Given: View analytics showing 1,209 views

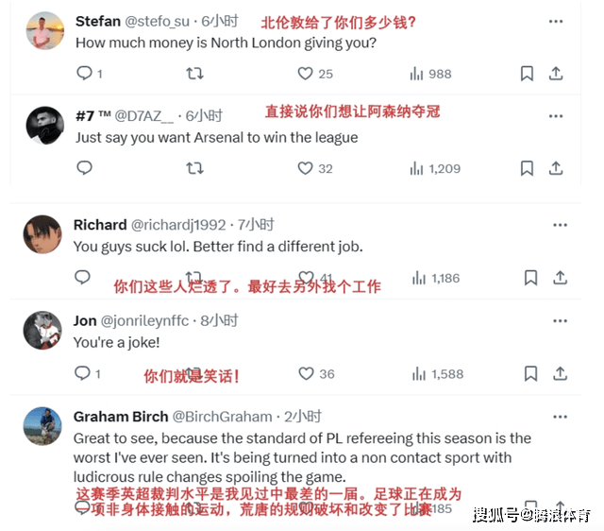Looking at the screenshot, I should coord(435,168).
